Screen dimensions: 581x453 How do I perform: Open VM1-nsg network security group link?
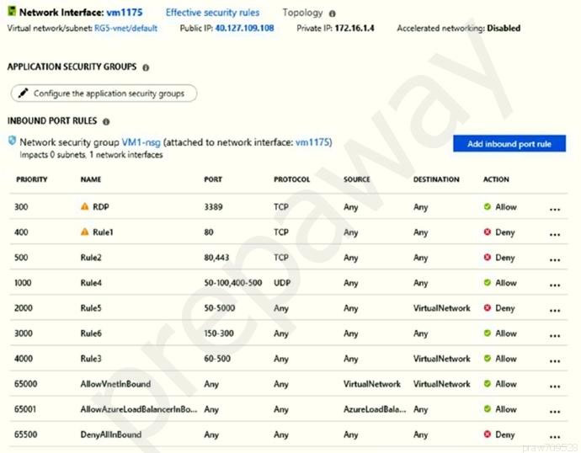tap(141, 142)
